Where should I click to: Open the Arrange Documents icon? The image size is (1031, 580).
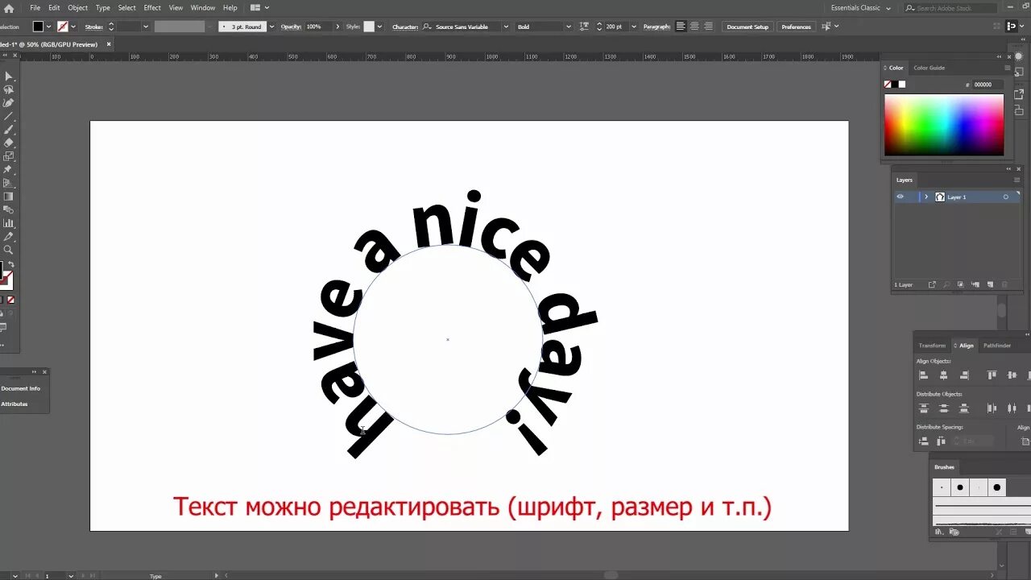point(258,8)
